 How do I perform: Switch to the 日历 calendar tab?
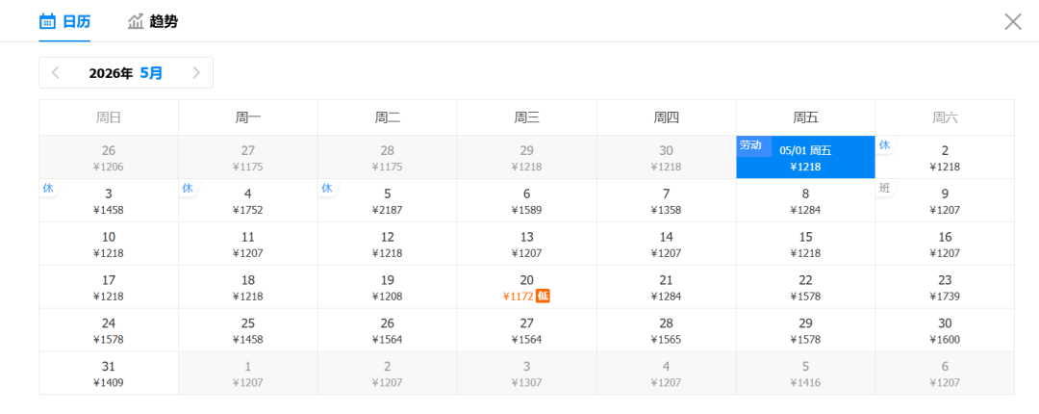pos(76,21)
